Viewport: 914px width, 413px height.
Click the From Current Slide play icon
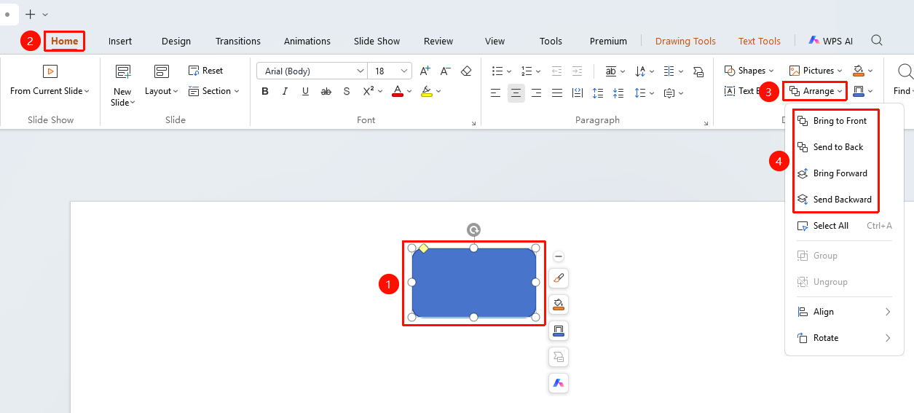pos(50,71)
